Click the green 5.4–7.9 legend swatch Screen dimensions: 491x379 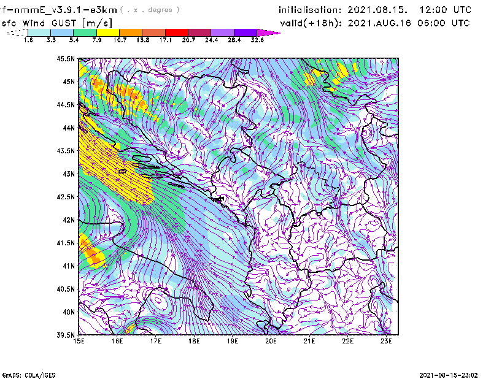(85, 33)
